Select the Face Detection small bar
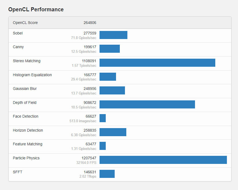This screenshot has height=190, width=238. (103, 118)
